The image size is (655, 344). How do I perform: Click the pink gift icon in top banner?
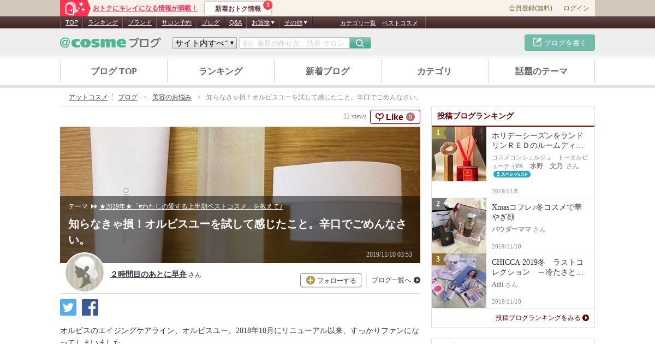point(75,8)
